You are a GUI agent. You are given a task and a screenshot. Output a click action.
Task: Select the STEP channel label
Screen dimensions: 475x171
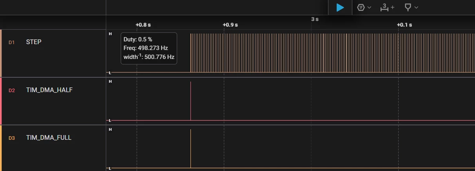[34, 42]
